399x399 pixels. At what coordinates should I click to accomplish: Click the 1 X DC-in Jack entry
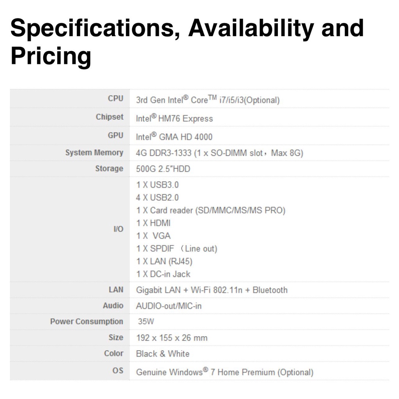(163, 274)
